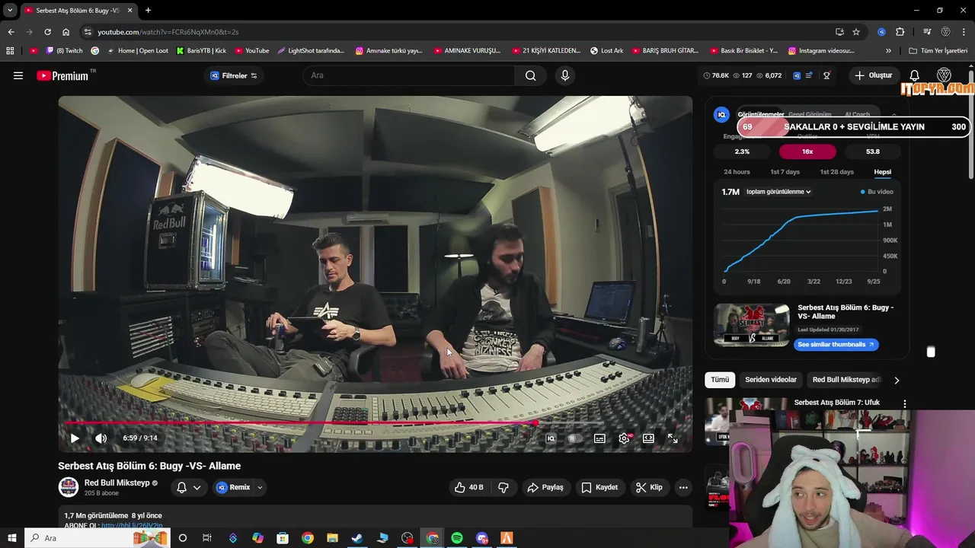Select the Hepsi tab
Screen dimensions: 975x548
pos(882,172)
